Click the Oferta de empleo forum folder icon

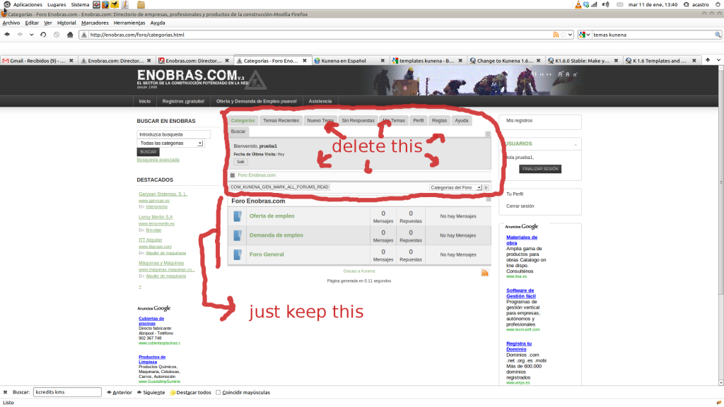[x=238, y=216]
